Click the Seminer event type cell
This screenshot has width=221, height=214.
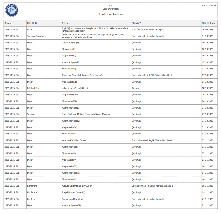click(x=31, y=114)
